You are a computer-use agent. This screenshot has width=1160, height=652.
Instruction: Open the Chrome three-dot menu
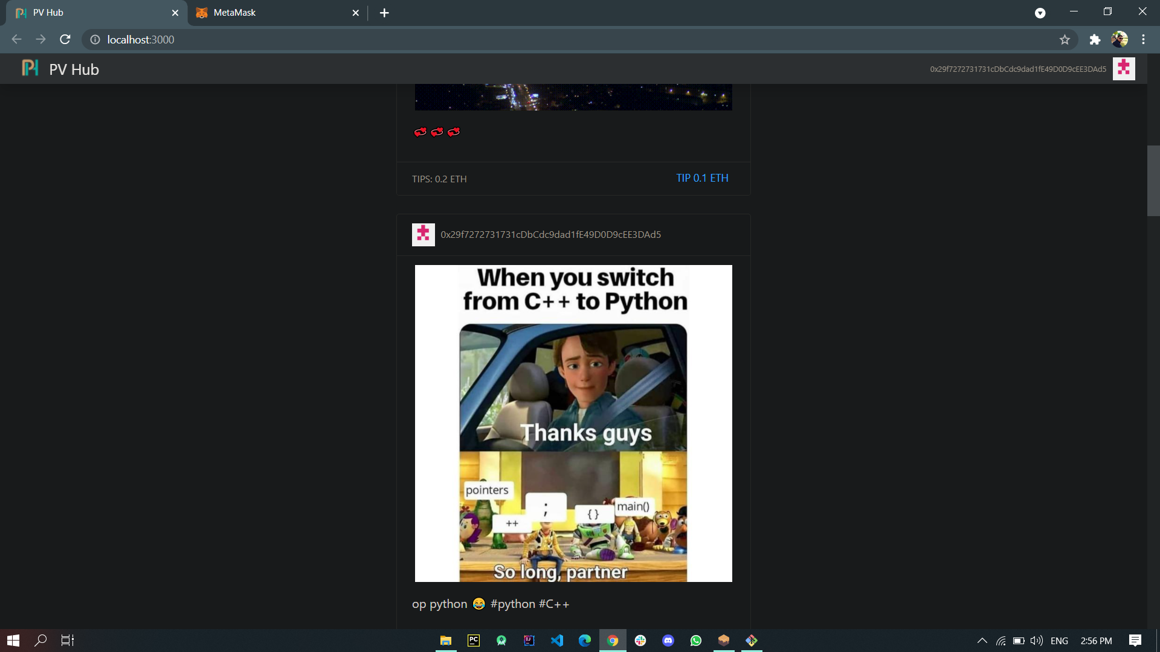tap(1143, 40)
